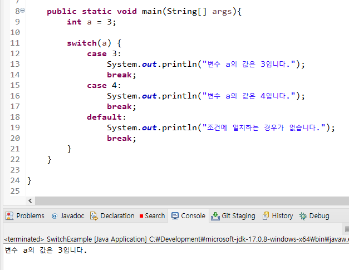This screenshot has height=270, width=349.
Task: Click the break statement on line 17
Action: pyautogui.click(x=121, y=107)
